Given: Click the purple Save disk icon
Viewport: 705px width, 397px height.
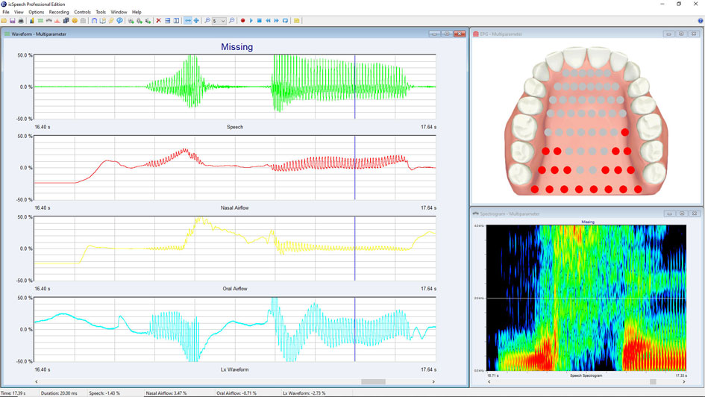Looking at the screenshot, I should [x=13, y=21].
